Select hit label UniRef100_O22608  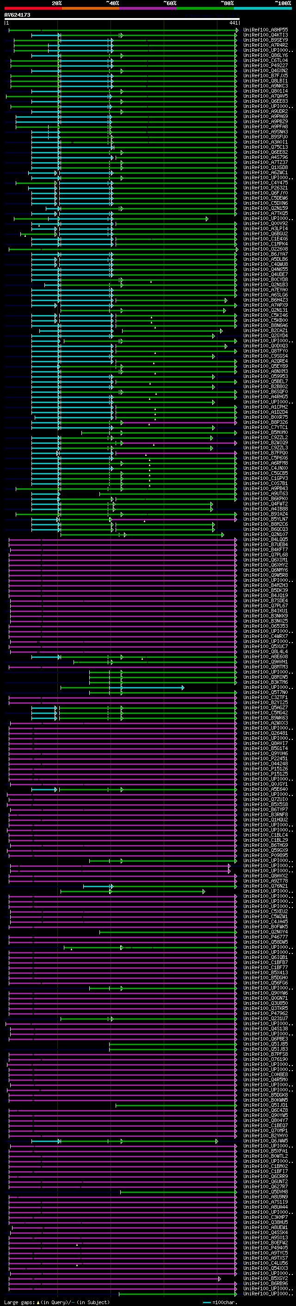click(265, 249)
